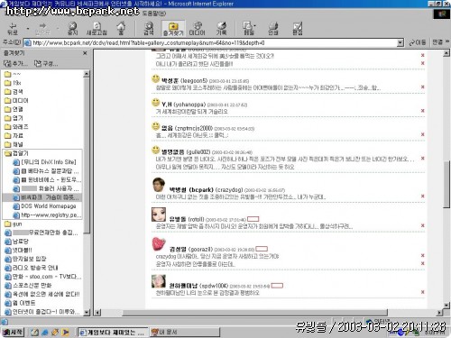Delete the yohanoppa comment with red X
Screen dimensions: 451x338
422,111
